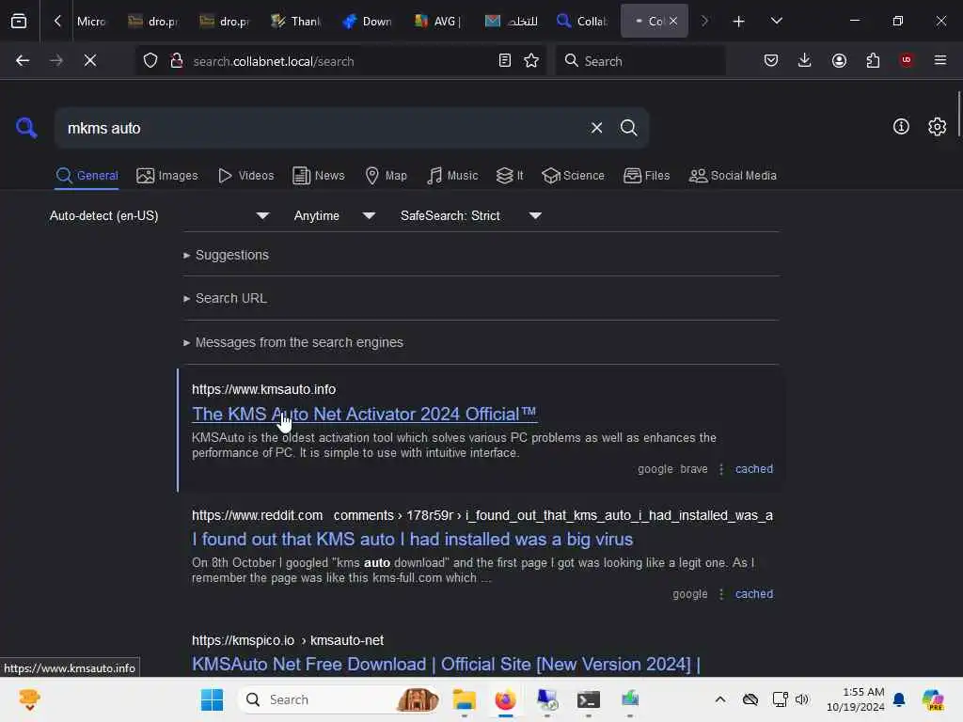Submit search with magnifier button
The image size is (963, 722).
click(x=629, y=128)
